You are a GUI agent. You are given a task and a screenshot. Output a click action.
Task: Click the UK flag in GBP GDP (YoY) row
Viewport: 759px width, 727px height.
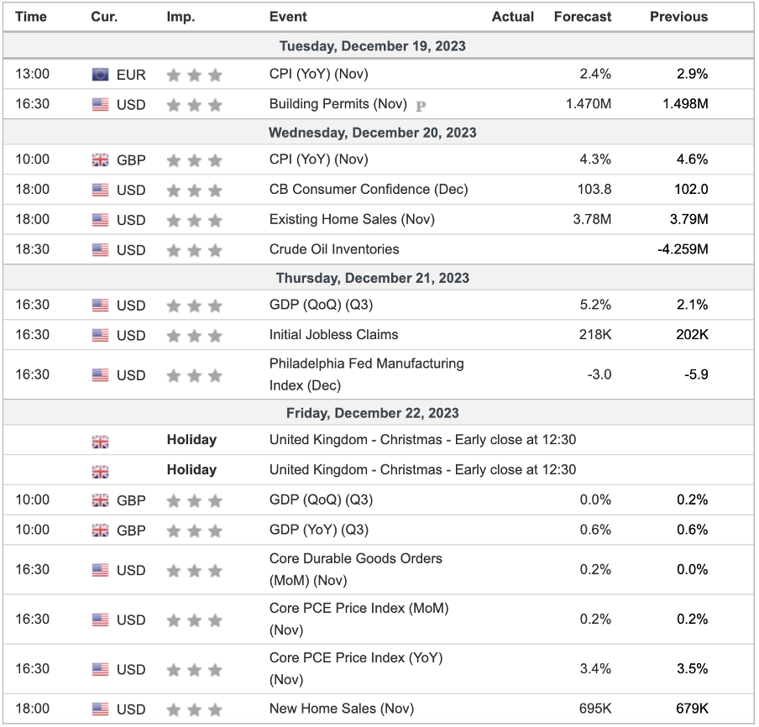coord(100,530)
